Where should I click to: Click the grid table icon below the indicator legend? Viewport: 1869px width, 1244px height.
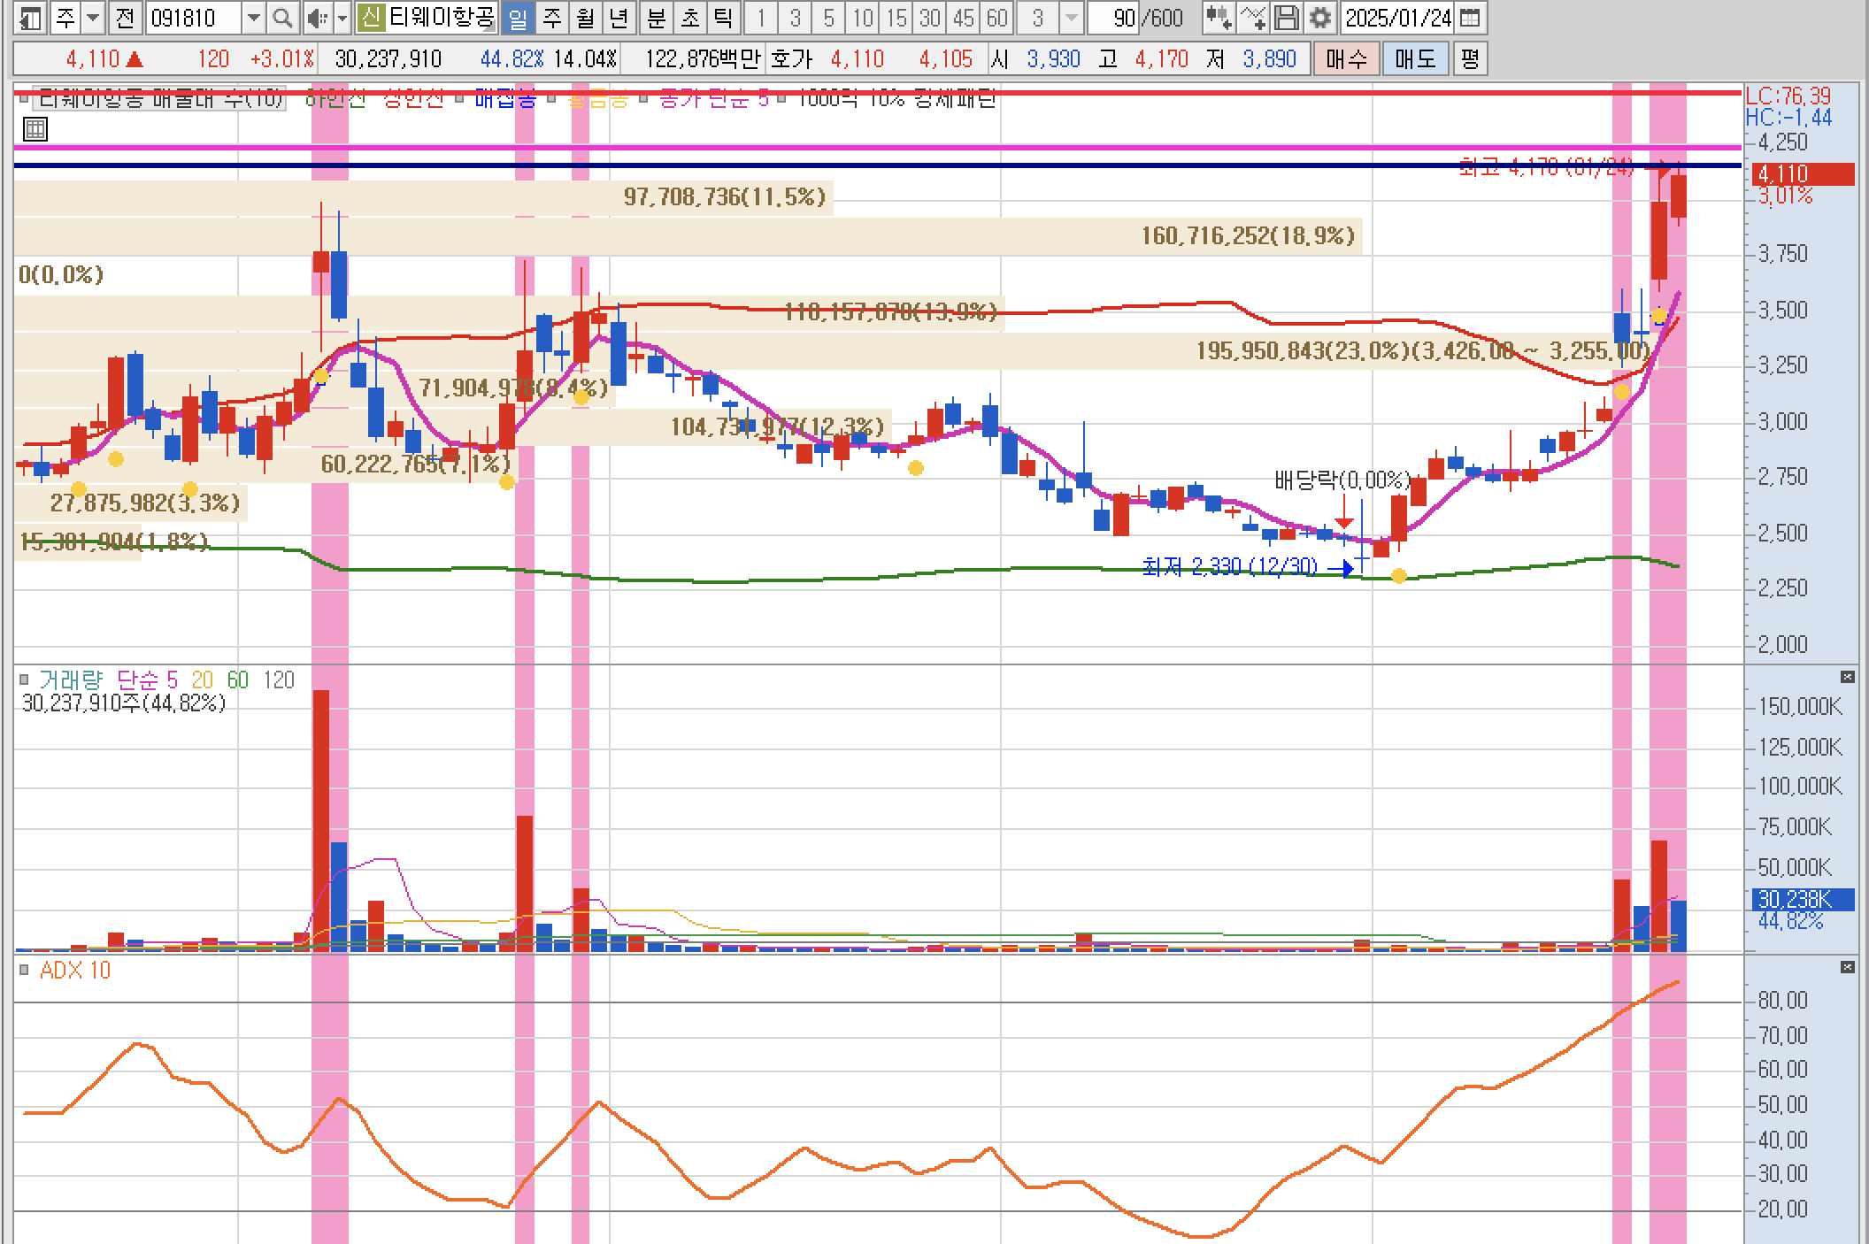click(35, 130)
